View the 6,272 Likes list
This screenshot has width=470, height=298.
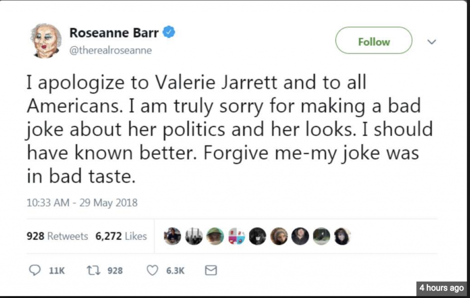pos(121,236)
